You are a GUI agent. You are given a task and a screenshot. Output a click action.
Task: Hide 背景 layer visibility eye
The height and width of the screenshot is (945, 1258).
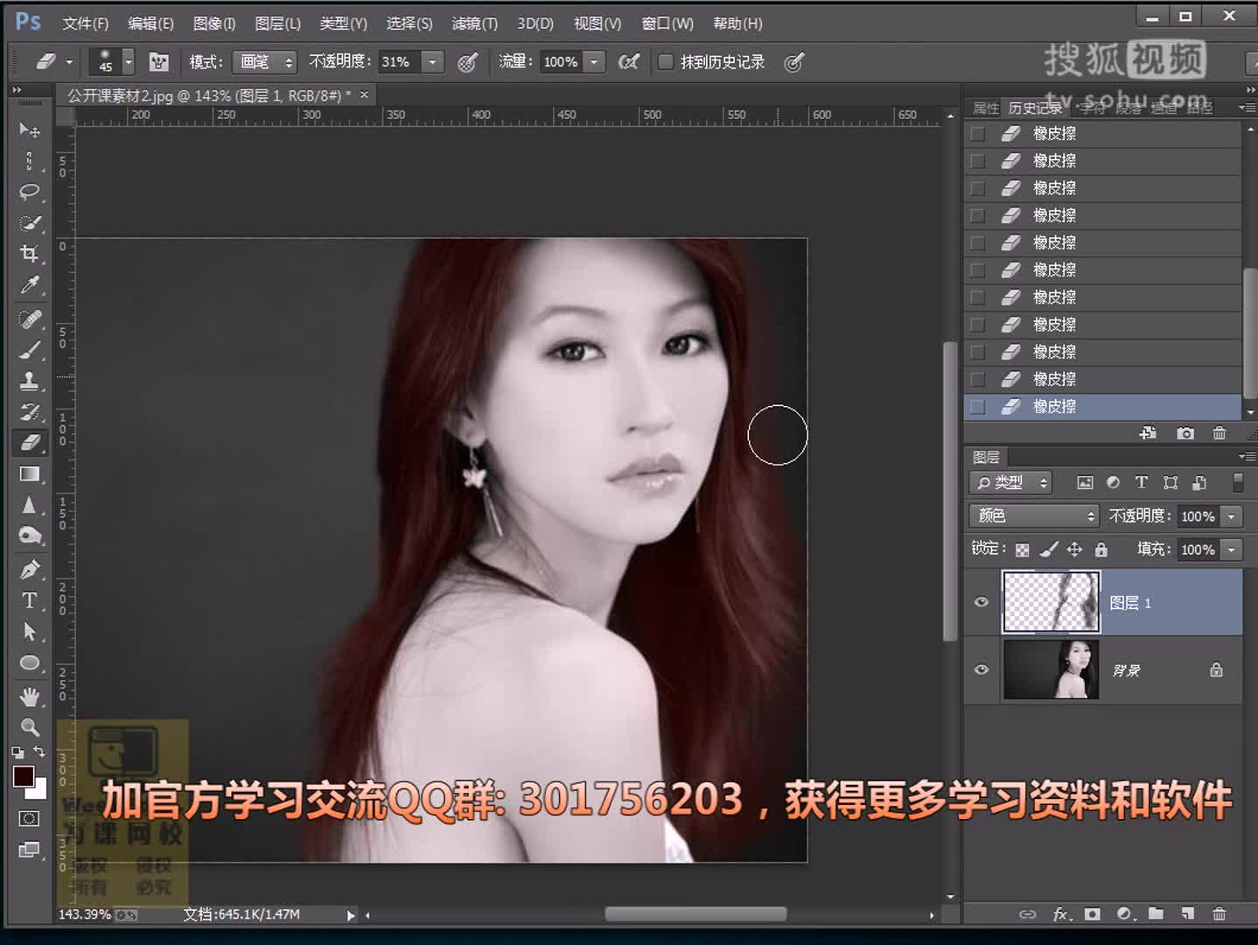click(982, 669)
